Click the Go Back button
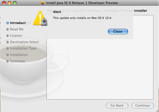159x112 pixels. click(117, 105)
